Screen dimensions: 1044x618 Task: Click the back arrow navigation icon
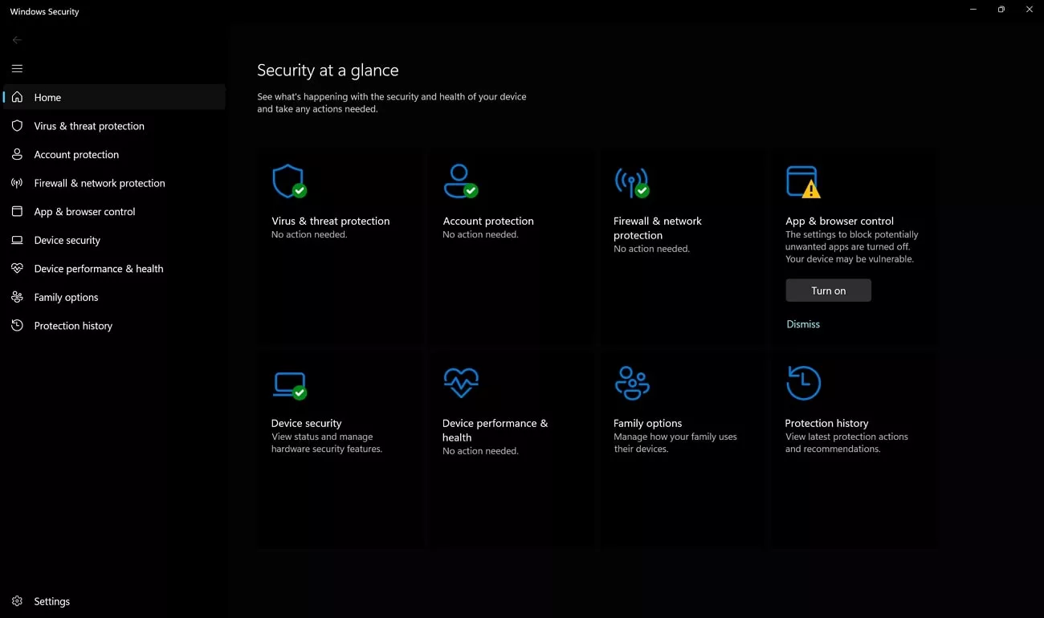[16, 39]
